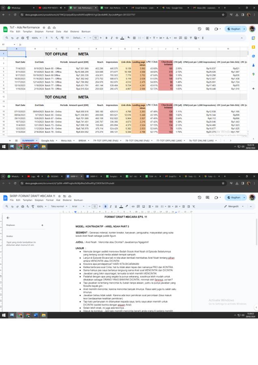Click the Docs home icon beside SKRIP-FORMAT DRAFT
The width and height of the screenshot is (258, 365).
5,198
